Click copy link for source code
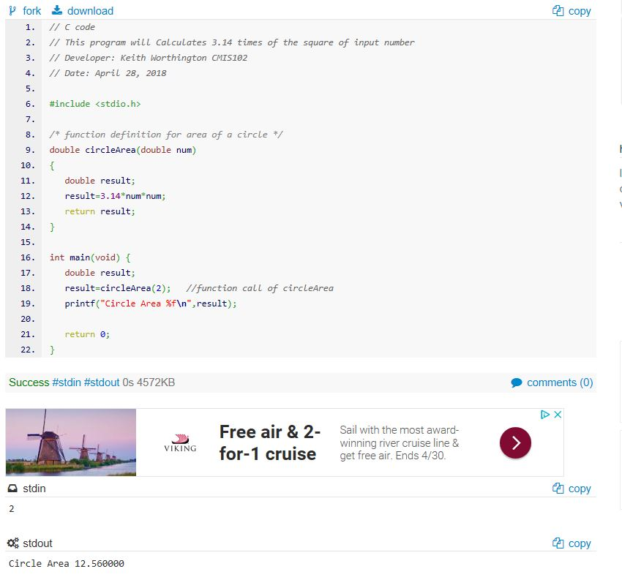Viewport: 622px width, 588px height. pos(580,11)
